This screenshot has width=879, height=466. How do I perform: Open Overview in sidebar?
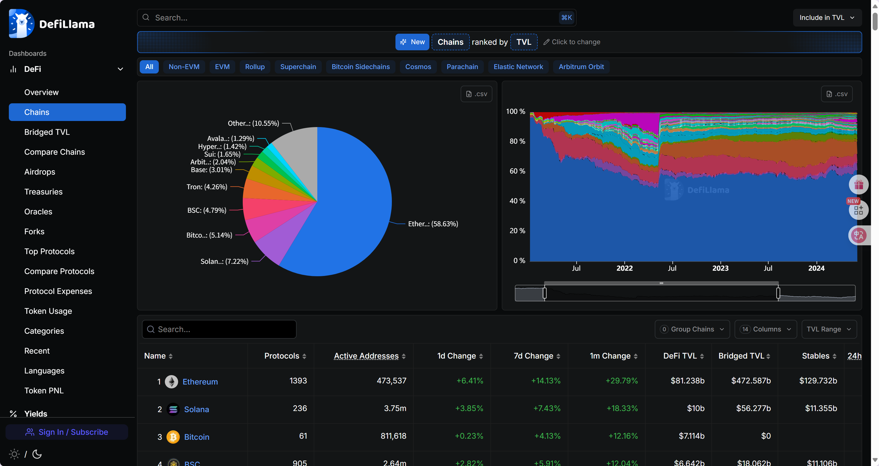click(x=67, y=92)
